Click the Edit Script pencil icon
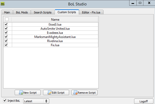 coord(50,92)
